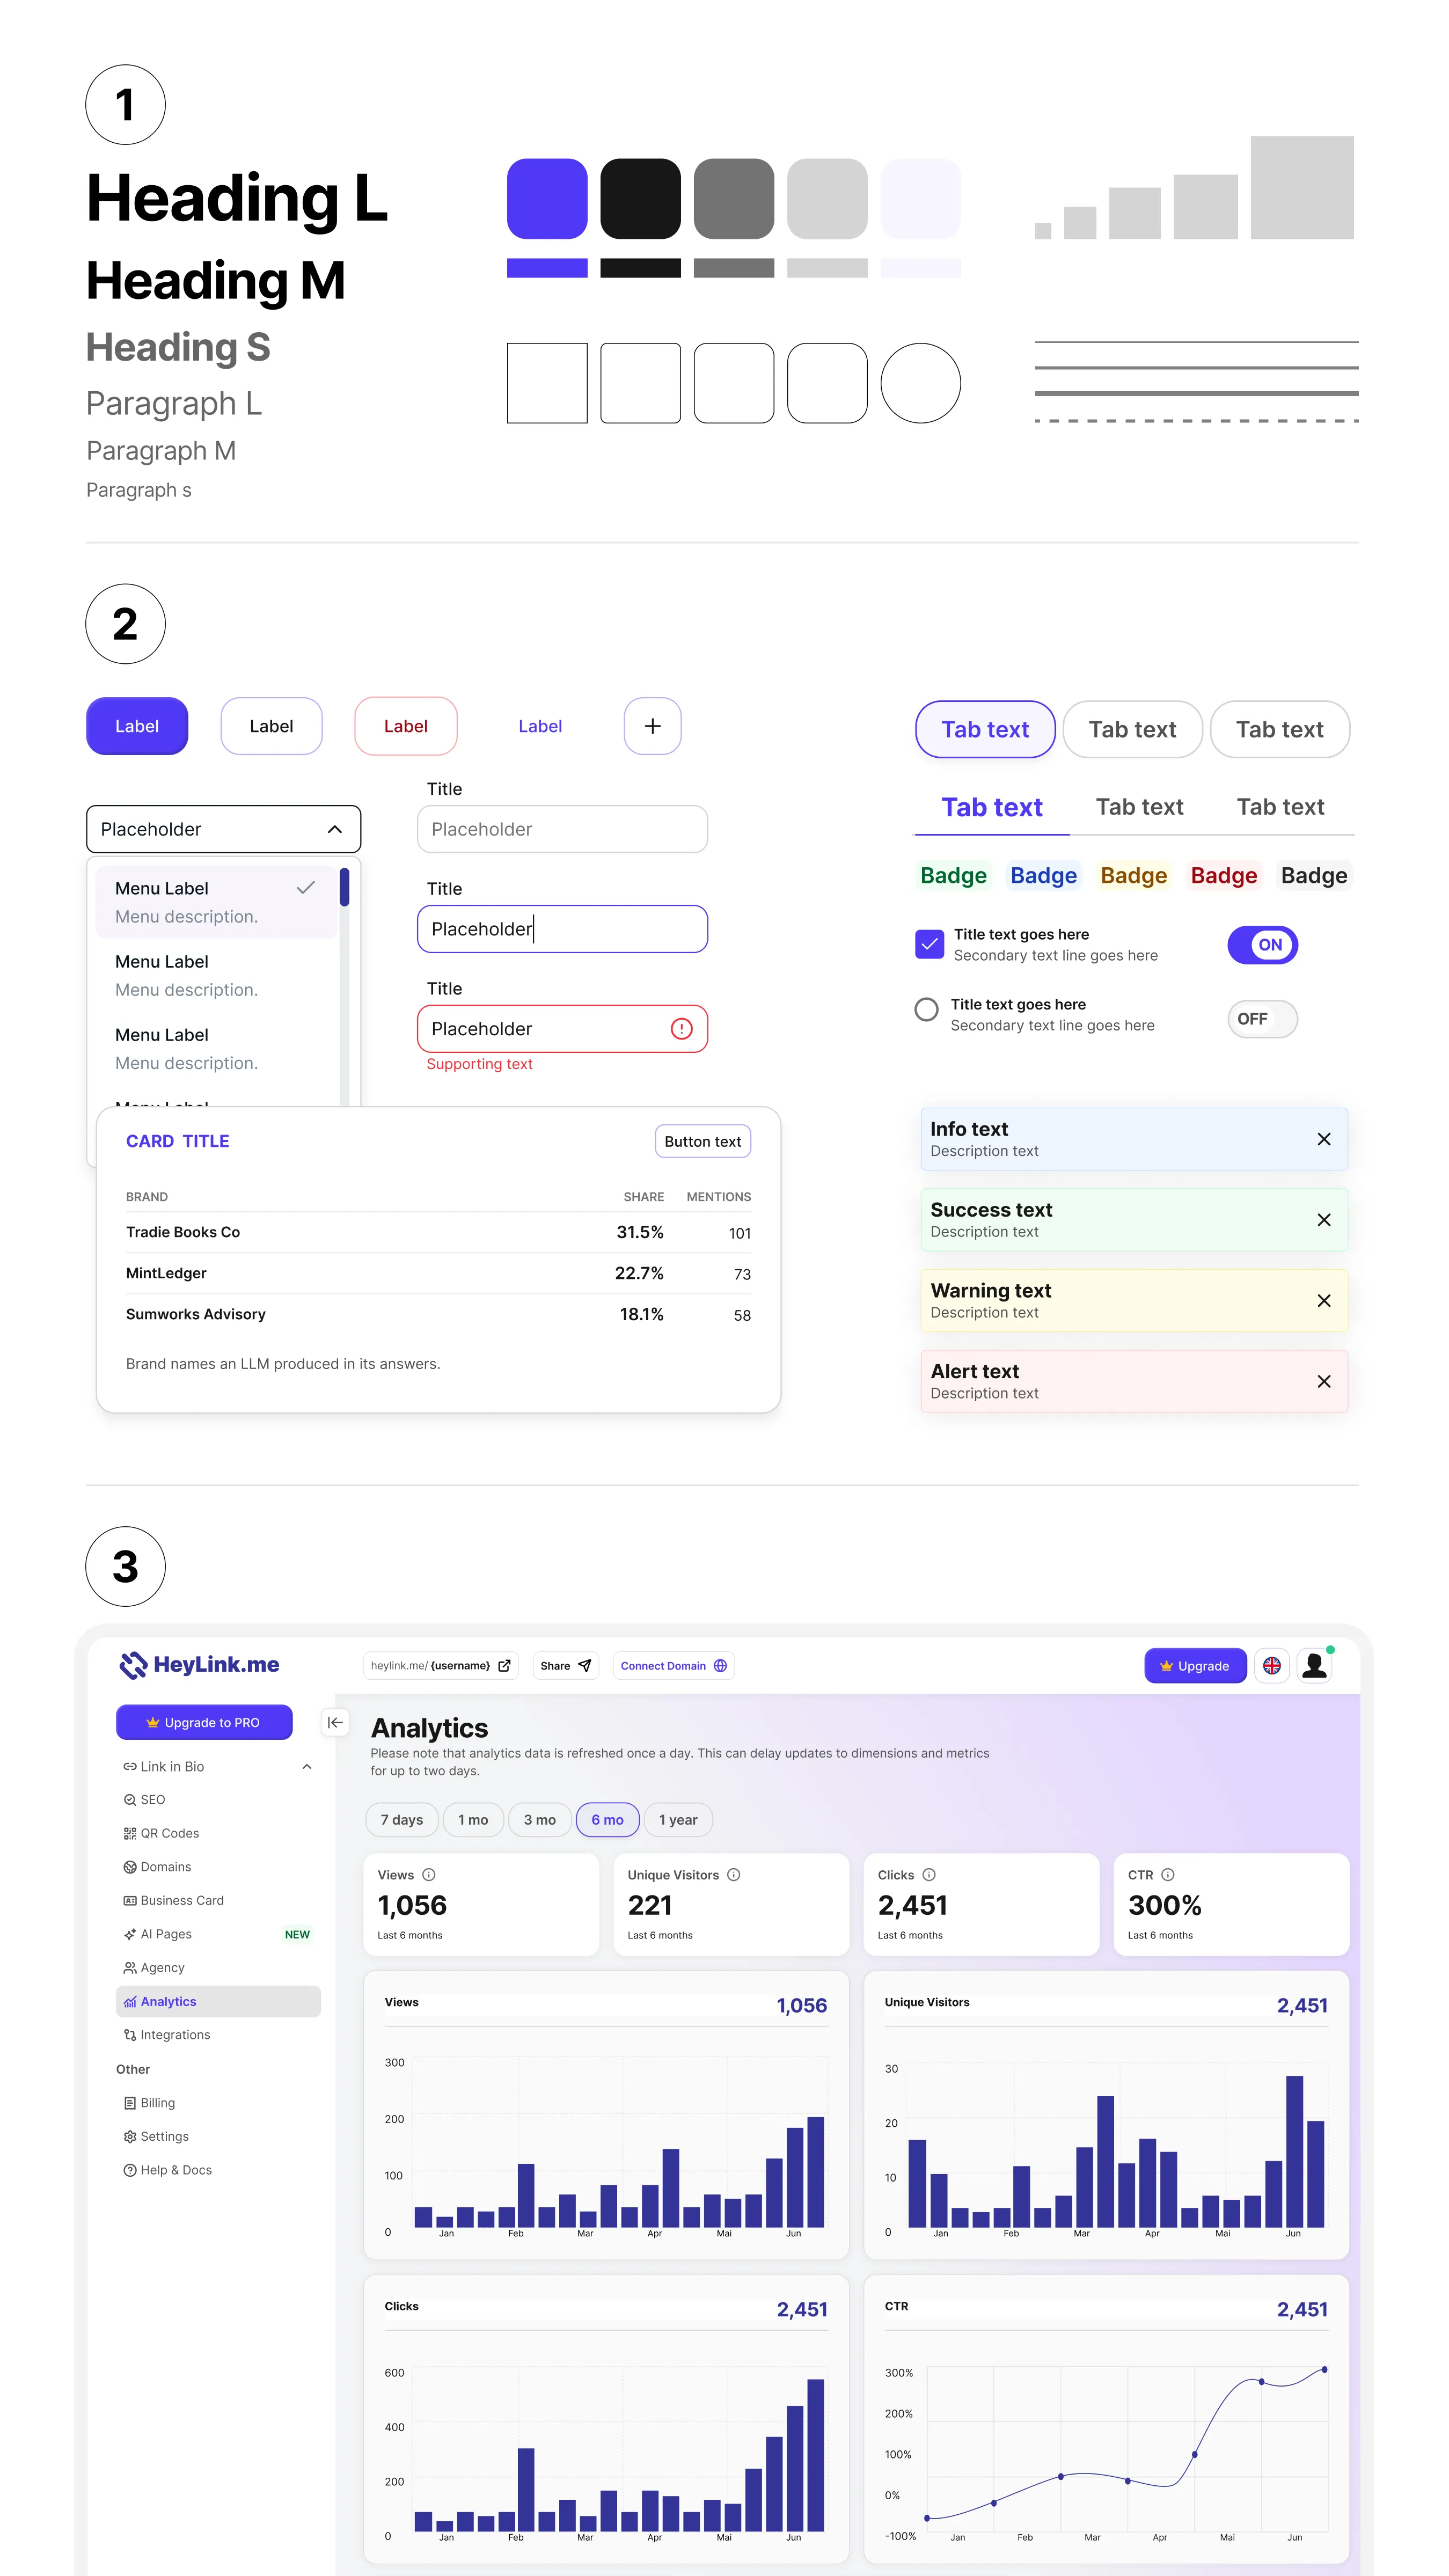Pick the purple color swatch
Viewport: 1449px width, 2576px height.
tap(546, 199)
